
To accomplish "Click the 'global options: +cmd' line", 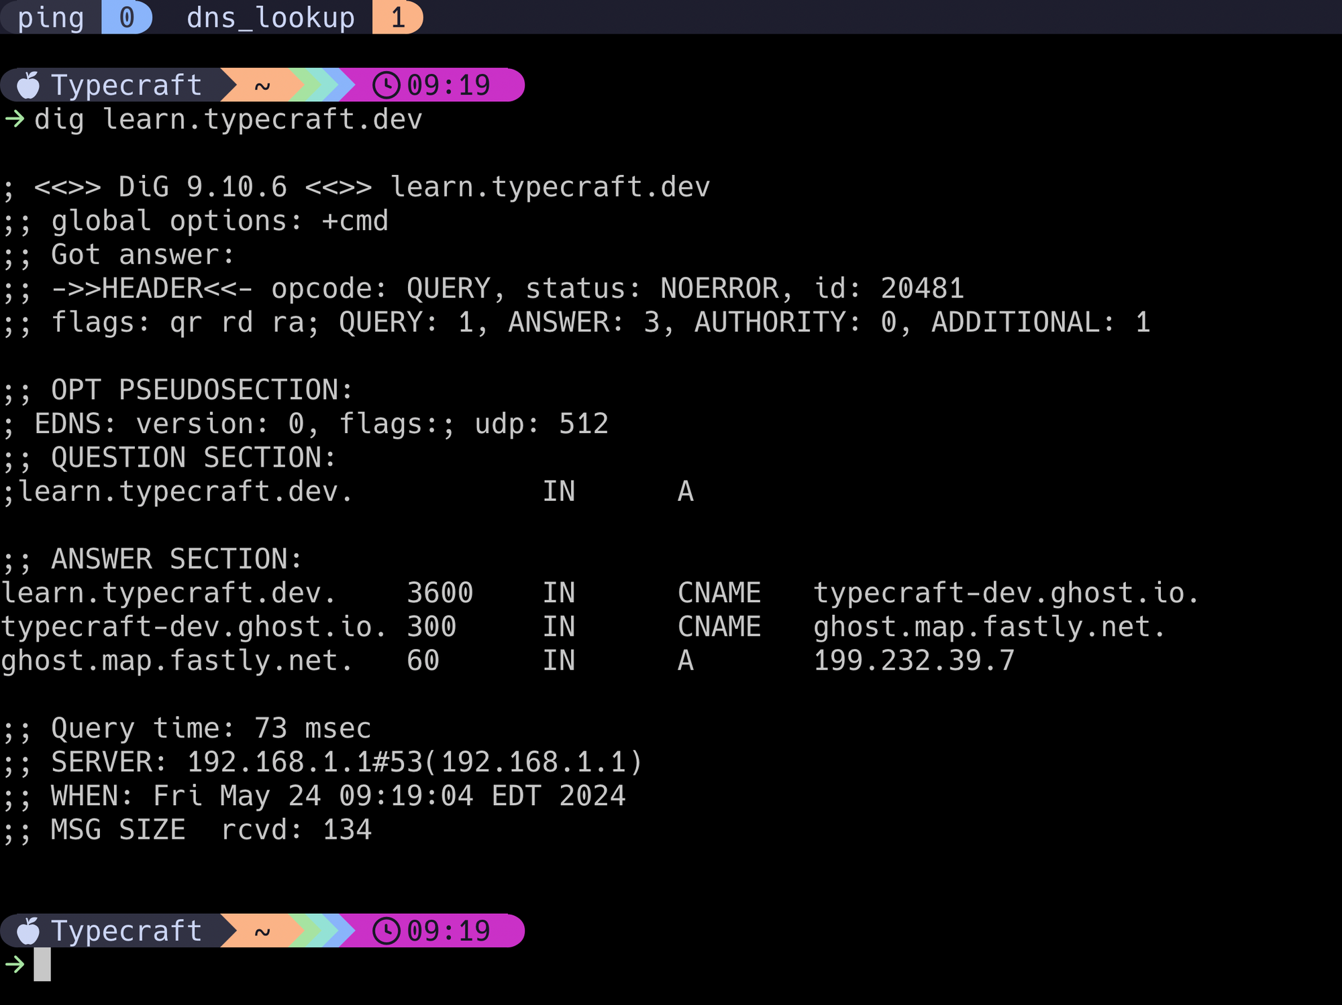I will [220, 221].
